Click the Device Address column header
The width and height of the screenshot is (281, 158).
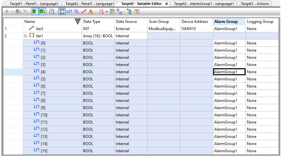(196, 21)
